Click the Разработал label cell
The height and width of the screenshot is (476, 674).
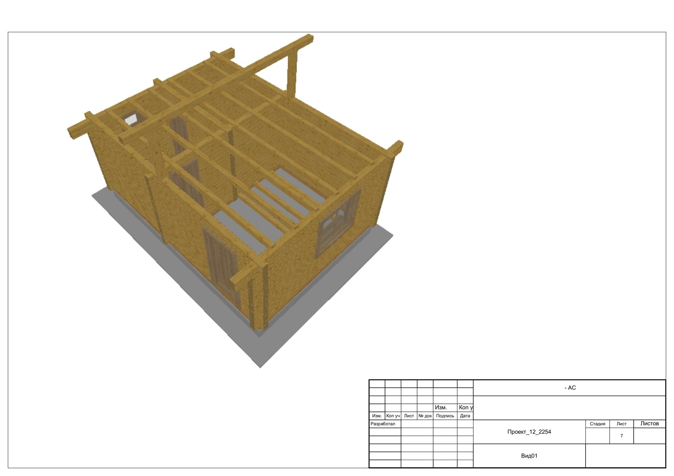(x=383, y=424)
